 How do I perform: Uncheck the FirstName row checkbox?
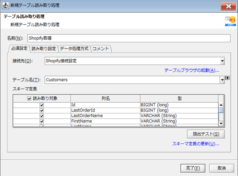pyautogui.click(x=42, y=121)
